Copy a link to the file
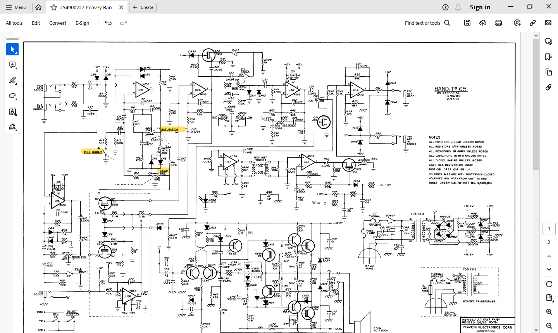The height and width of the screenshot is (333, 558). pos(533,23)
